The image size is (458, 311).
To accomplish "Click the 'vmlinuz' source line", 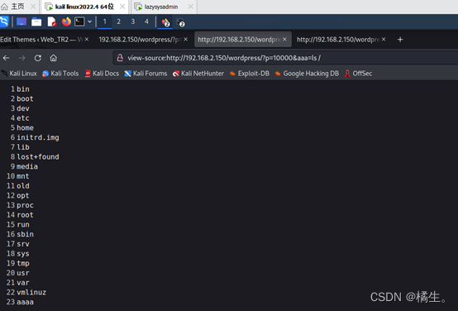I will 31,292.
